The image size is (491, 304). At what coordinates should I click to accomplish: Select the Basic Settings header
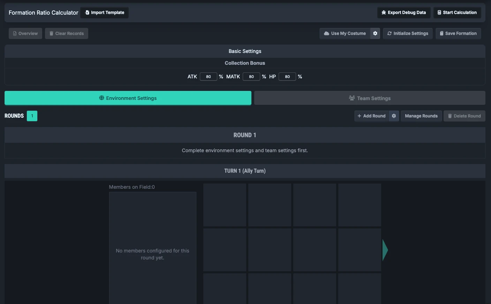point(245,51)
